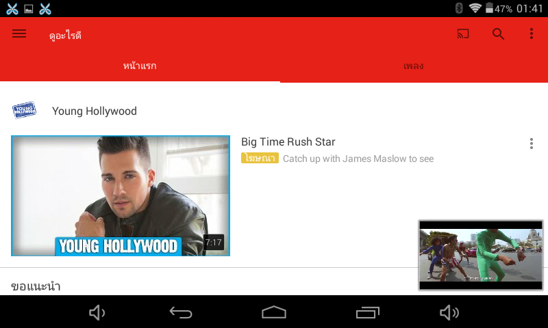
Task: Open the toolbar overflow menu
Action: (532, 33)
